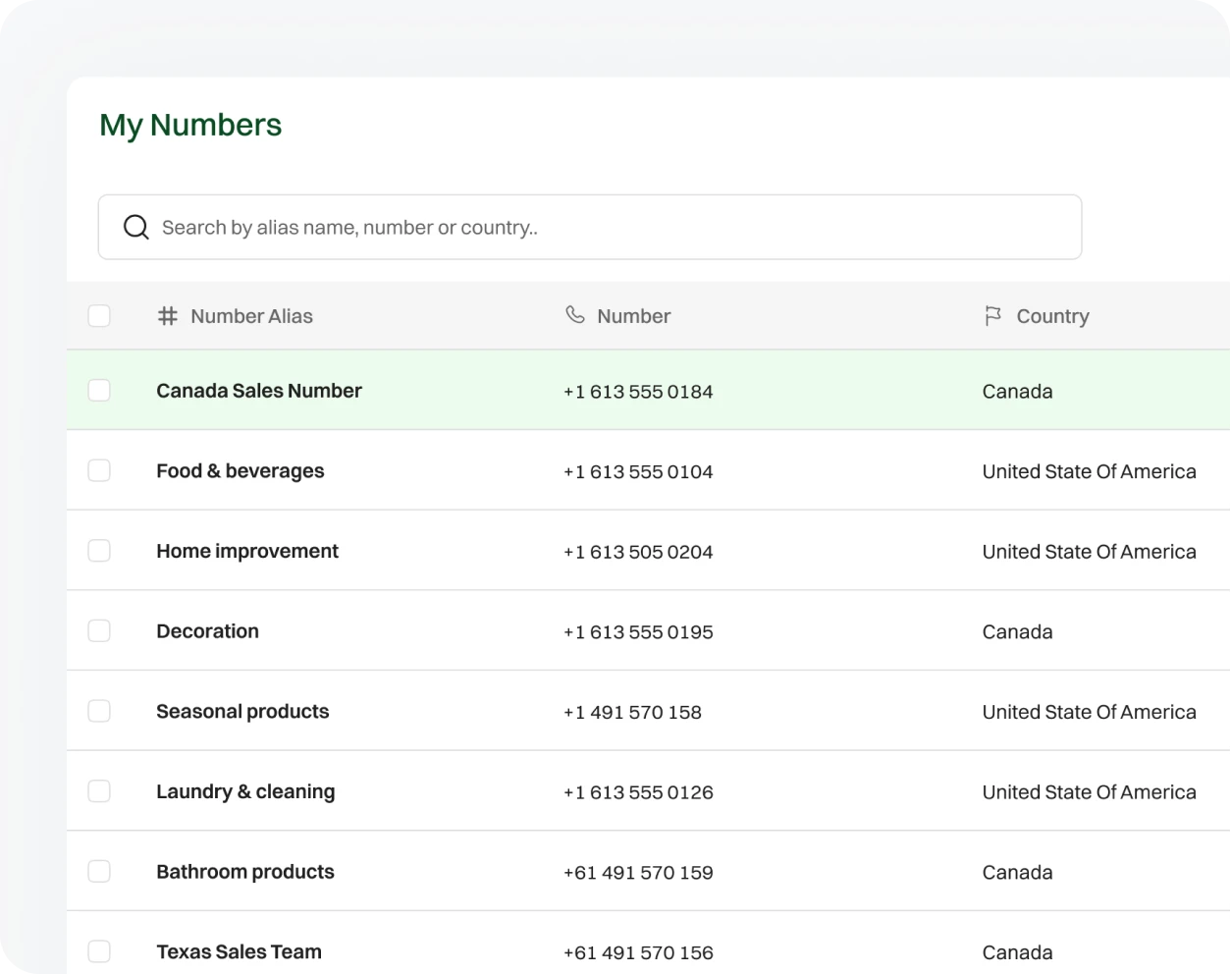This screenshot has width=1231, height=974.
Task: Click the hash icon beside Number Alias
Action: pyautogui.click(x=167, y=316)
